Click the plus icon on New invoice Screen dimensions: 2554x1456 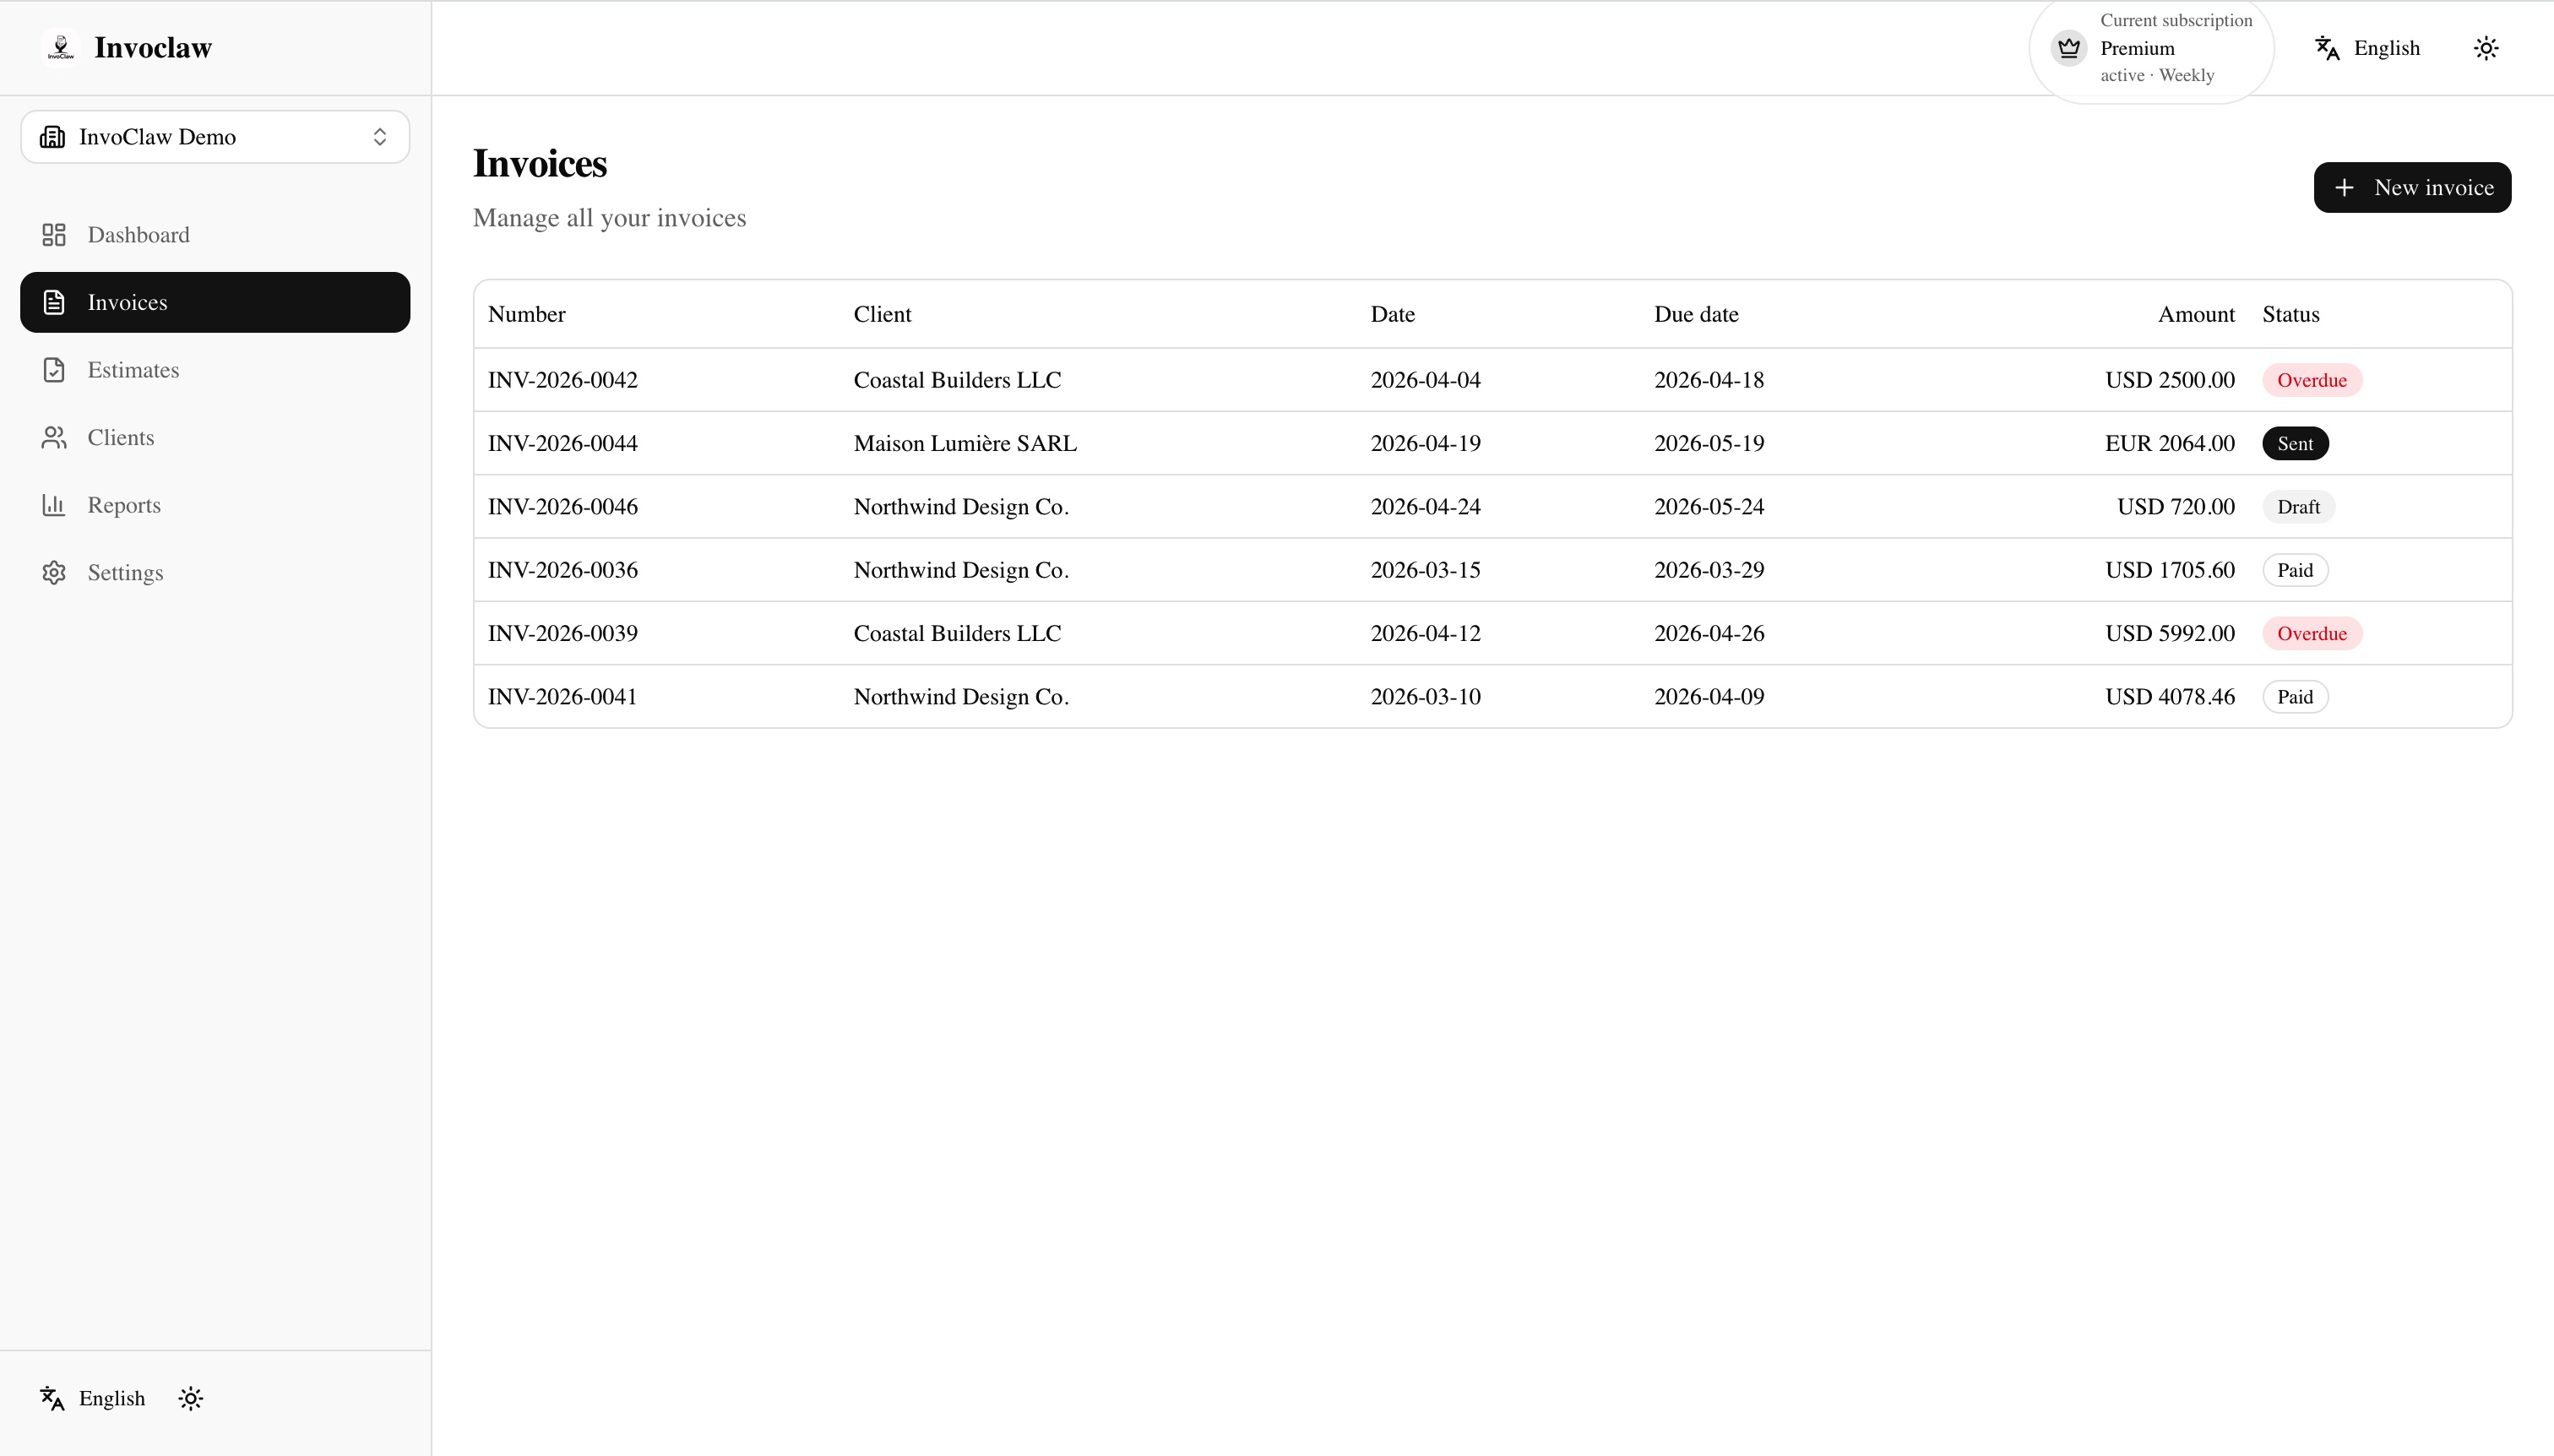2344,187
